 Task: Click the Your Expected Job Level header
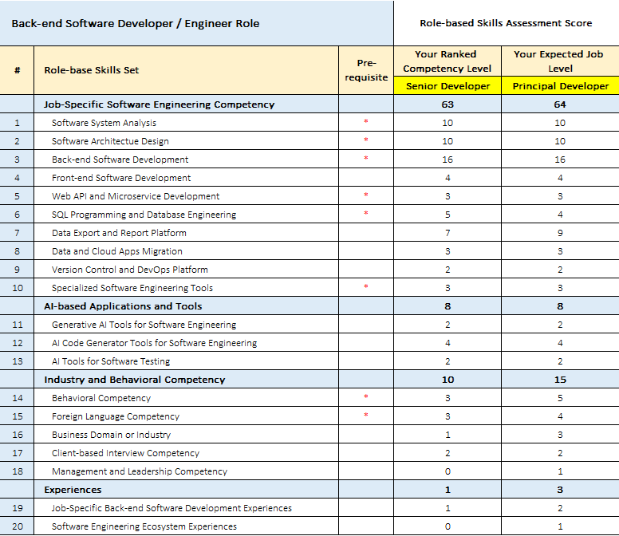560,61
